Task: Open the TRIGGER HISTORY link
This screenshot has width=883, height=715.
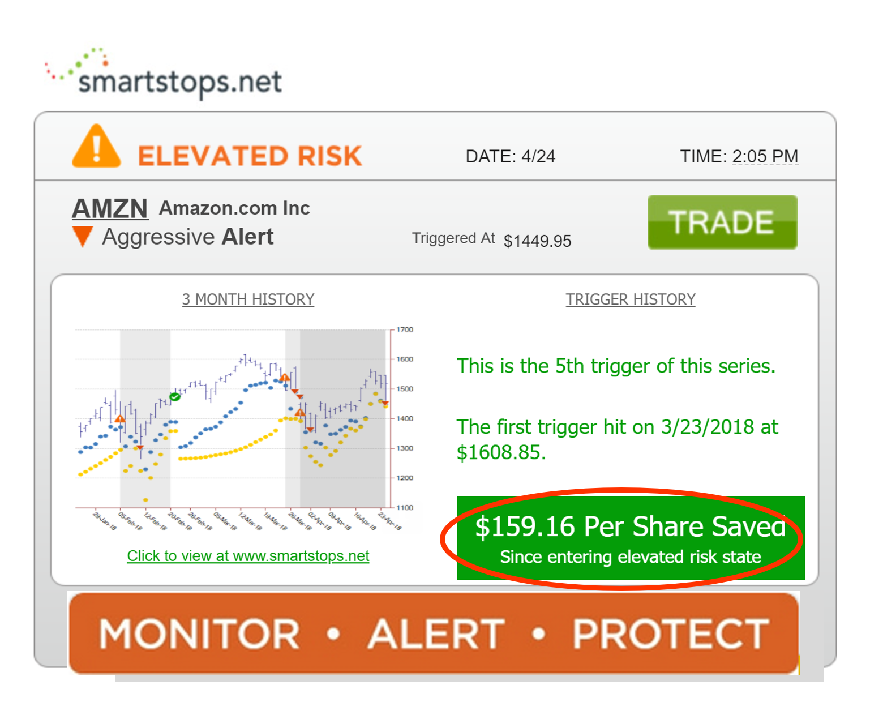Action: [631, 299]
